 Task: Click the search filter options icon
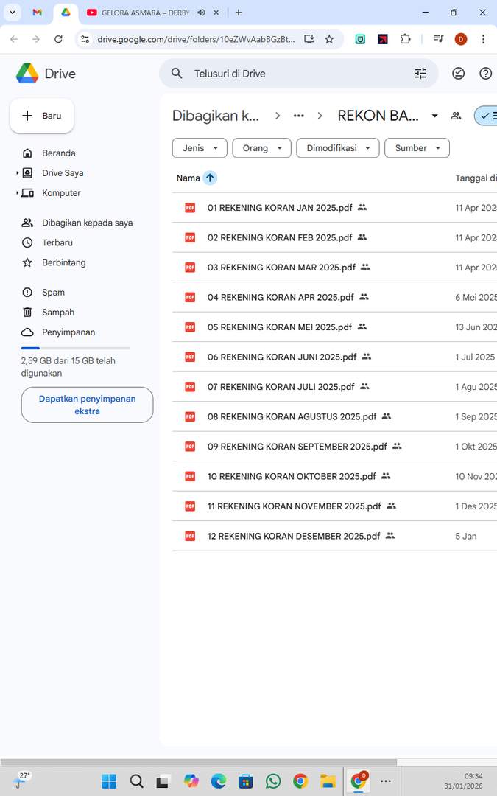(x=420, y=74)
